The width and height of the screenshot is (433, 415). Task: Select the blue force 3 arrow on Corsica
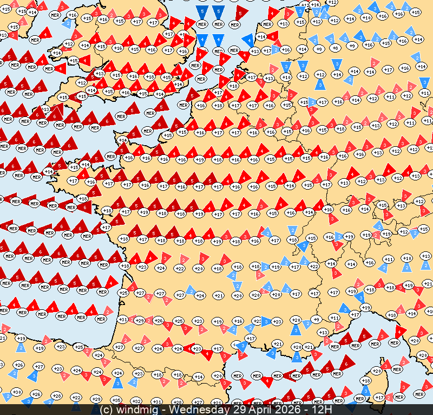click(x=366, y=390)
